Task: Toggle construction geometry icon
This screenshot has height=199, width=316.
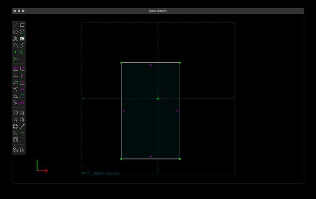Action: 22,52
